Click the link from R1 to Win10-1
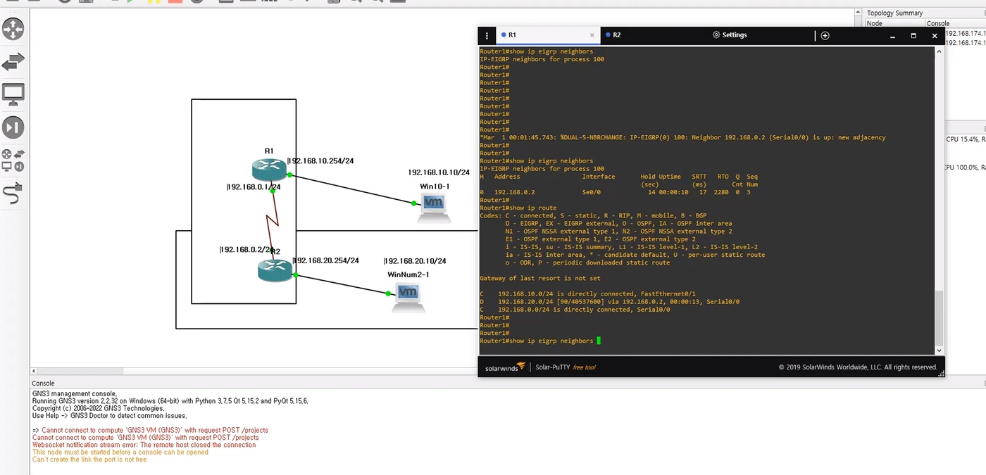This screenshot has height=475, width=986. click(352, 189)
